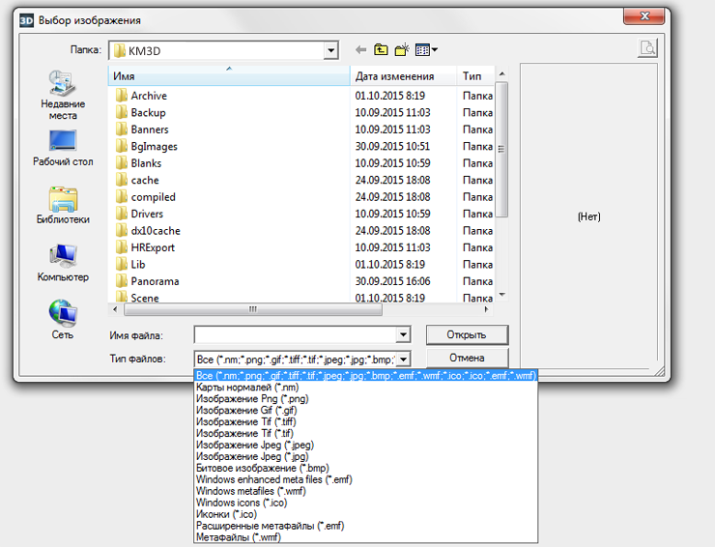Click the scroll up arrow
Viewport: 715px width, 547px height.
pyautogui.click(x=501, y=73)
